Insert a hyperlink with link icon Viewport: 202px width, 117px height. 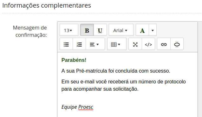coord(164,44)
